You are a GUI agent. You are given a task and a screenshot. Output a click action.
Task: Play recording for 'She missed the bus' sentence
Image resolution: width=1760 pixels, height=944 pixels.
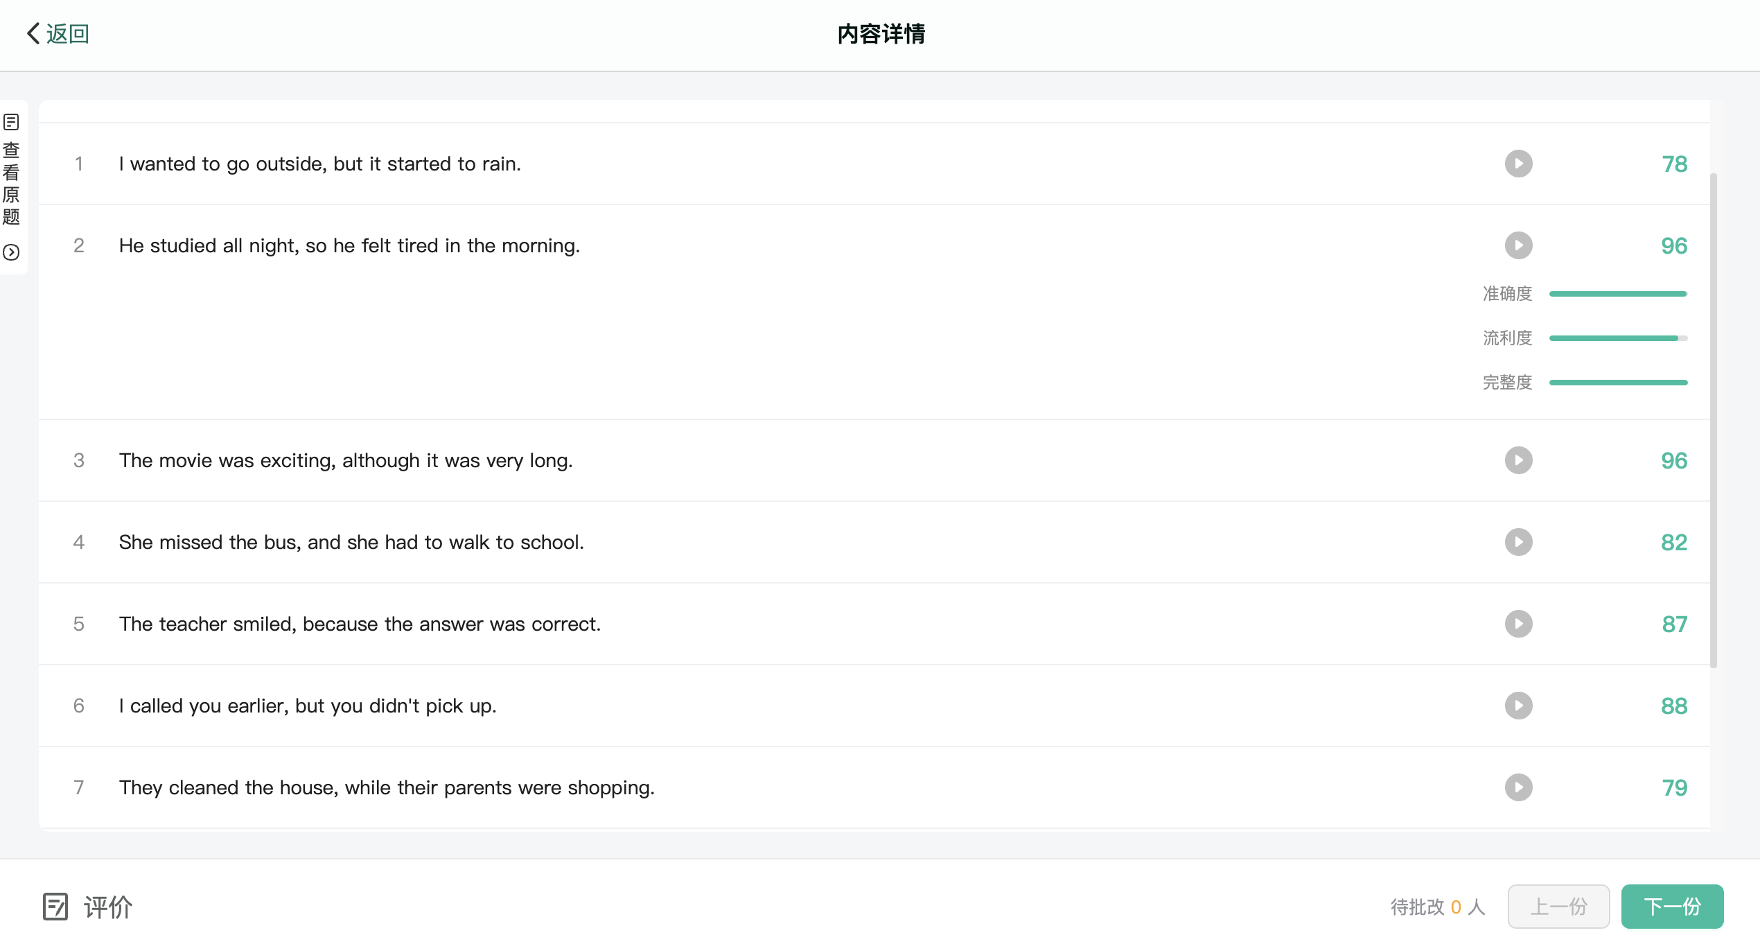pos(1518,542)
